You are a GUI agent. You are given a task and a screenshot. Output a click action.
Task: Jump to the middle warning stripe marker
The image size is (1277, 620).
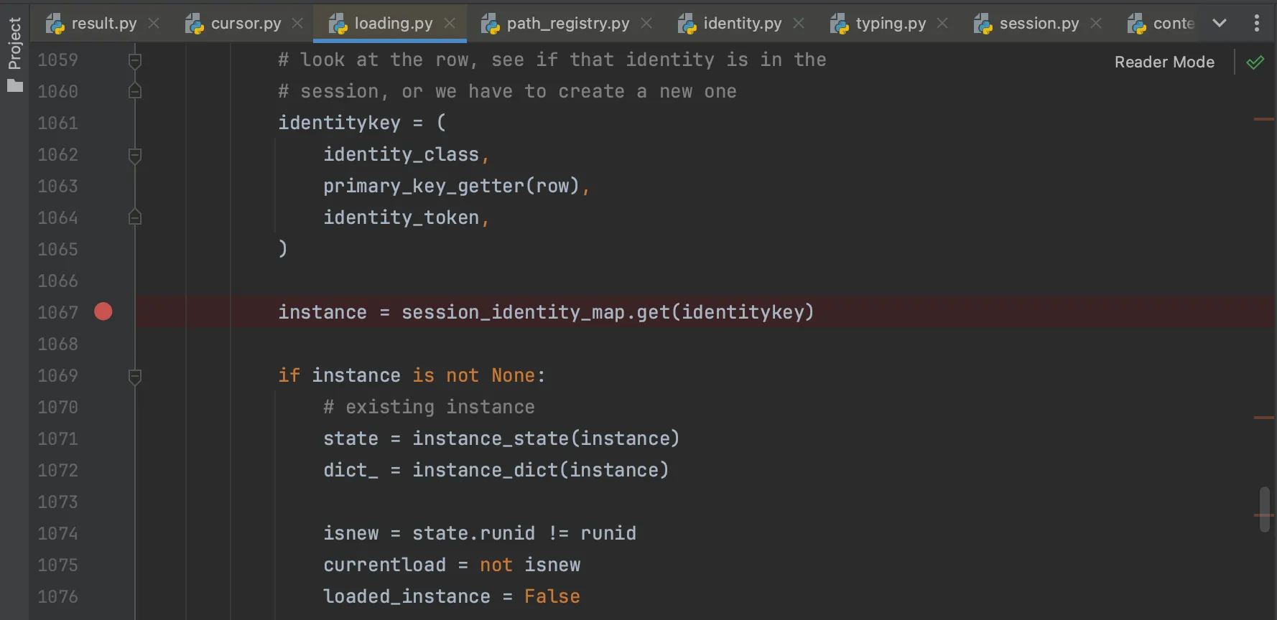point(1263,418)
